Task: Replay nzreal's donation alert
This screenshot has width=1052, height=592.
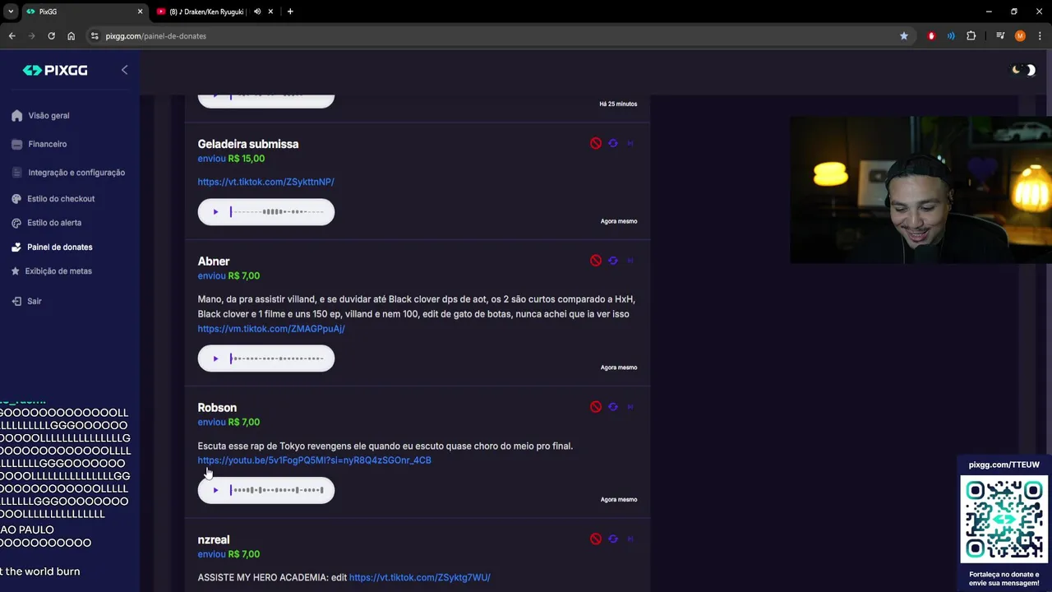Action: (x=613, y=539)
